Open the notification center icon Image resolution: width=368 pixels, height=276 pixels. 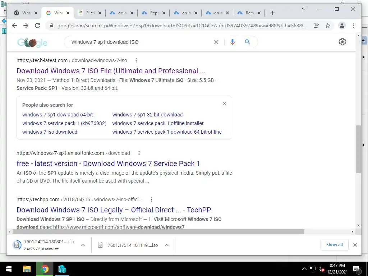click(356, 269)
